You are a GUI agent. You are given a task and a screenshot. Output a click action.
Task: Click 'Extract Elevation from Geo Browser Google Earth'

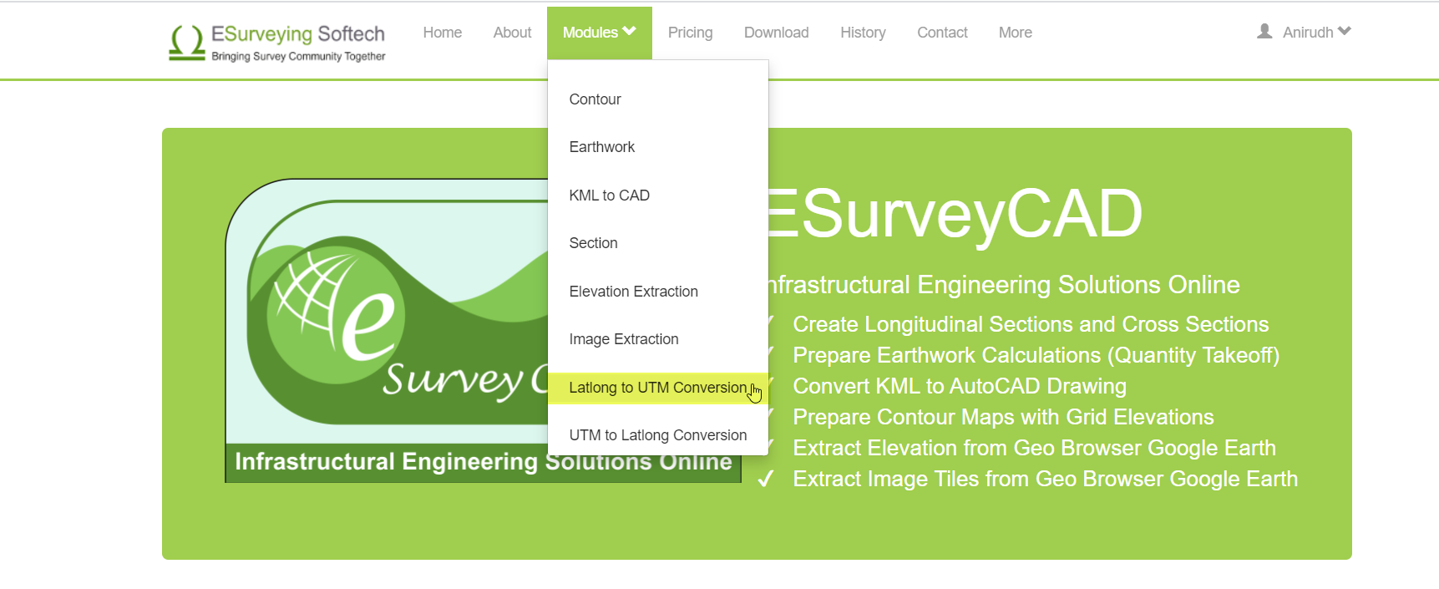[1034, 448]
